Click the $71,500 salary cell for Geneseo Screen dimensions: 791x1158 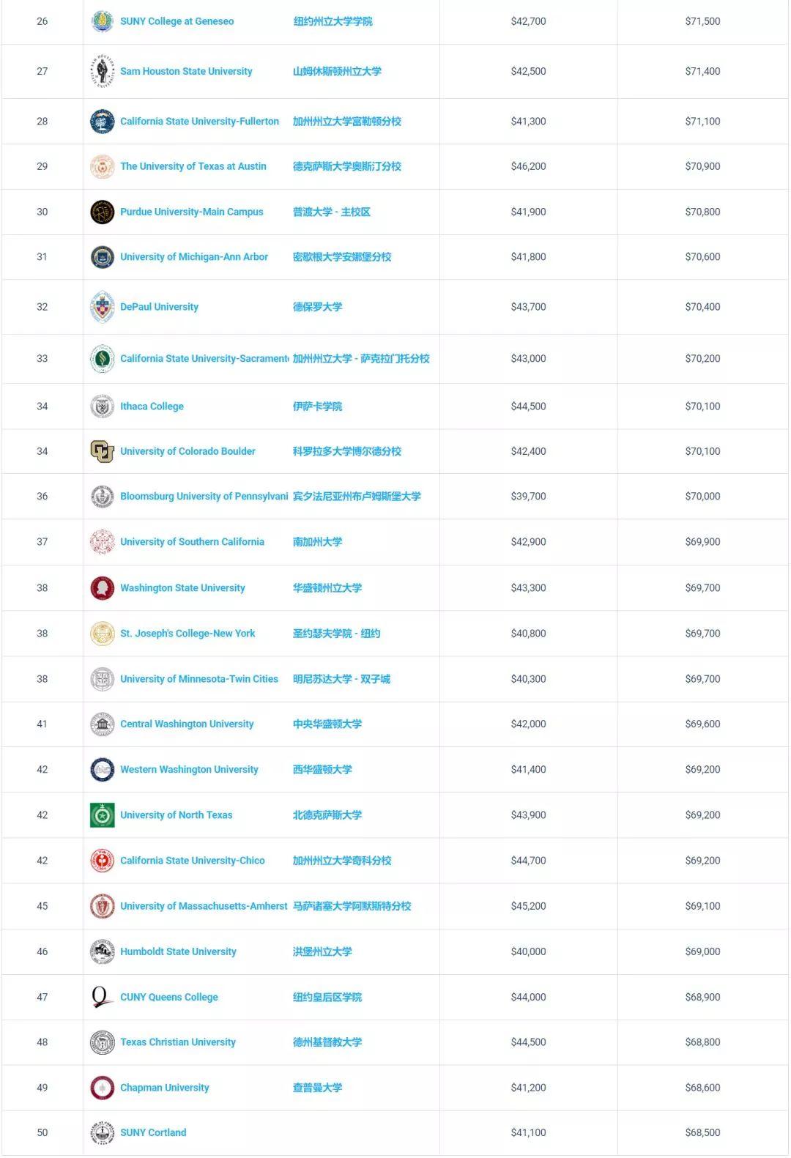click(x=702, y=21)
